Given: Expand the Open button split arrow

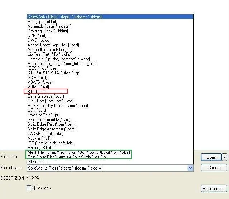Looking at the screenshot, I should pos(224,157).
